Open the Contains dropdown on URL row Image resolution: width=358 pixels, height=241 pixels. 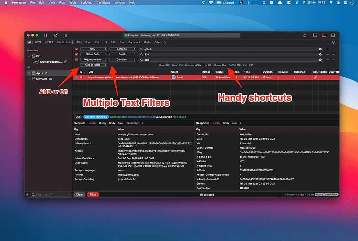tap(123, 49)
